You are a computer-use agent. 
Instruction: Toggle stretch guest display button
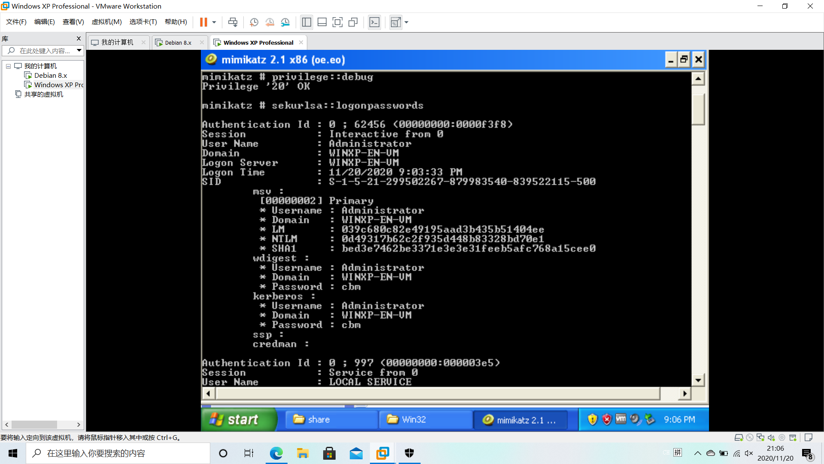coord(395,22)
